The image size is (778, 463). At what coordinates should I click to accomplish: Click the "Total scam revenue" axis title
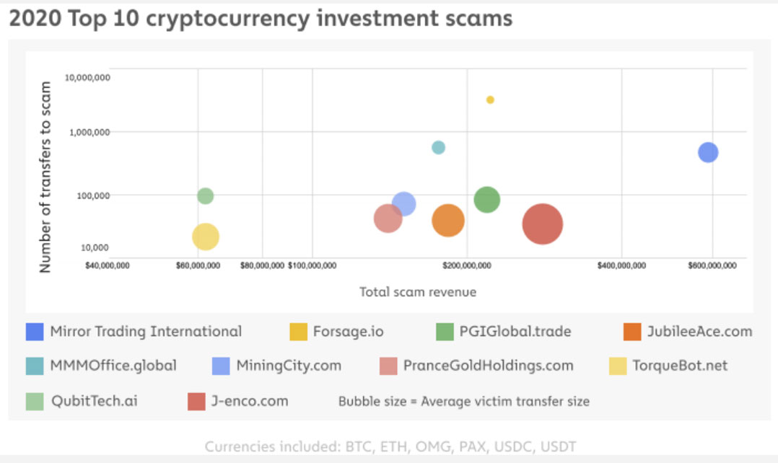(418, 292)
